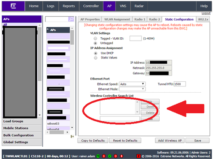Select the Untagged radio button
The image size is (216, 159).
click(95, 43)
